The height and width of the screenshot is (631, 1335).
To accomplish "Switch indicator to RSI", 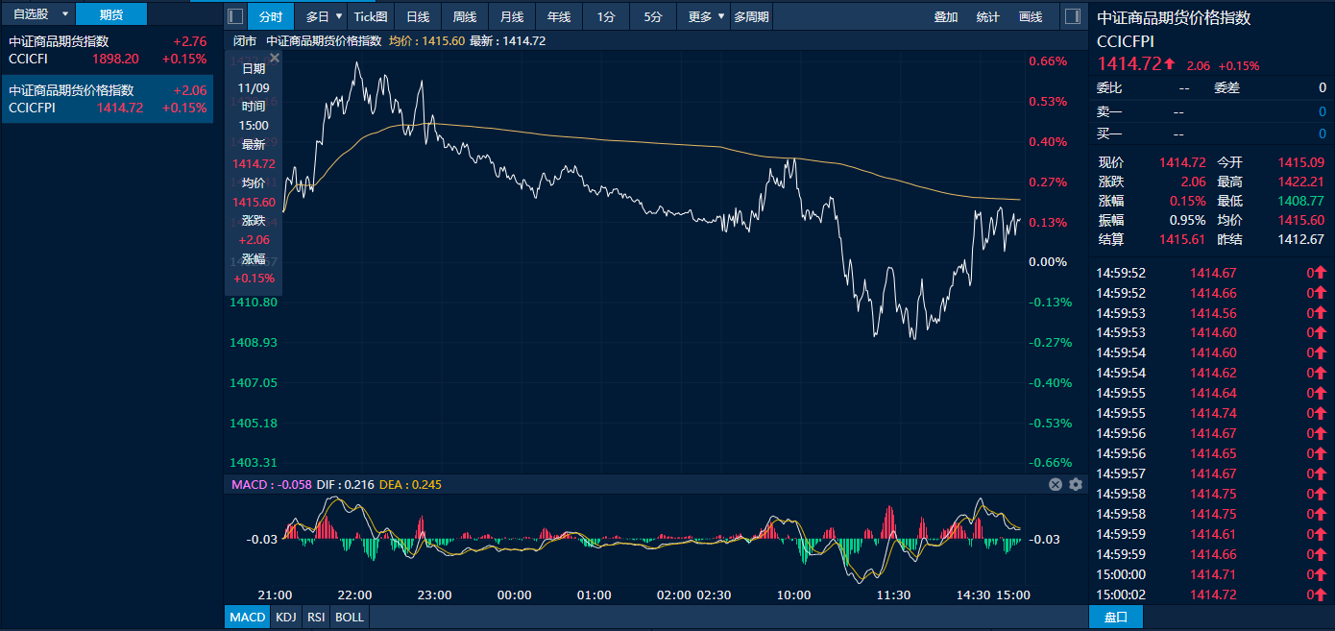I will click(x=315, y=617).
